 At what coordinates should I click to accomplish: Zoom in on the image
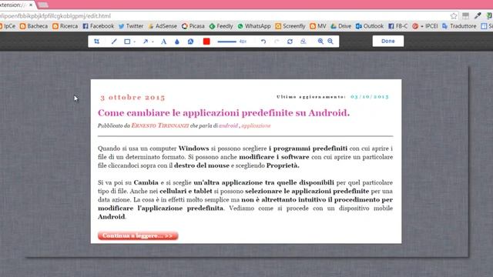click(320, 41)
